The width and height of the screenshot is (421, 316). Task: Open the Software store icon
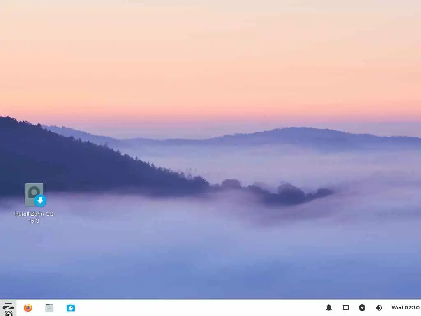[x=71, y=308]
